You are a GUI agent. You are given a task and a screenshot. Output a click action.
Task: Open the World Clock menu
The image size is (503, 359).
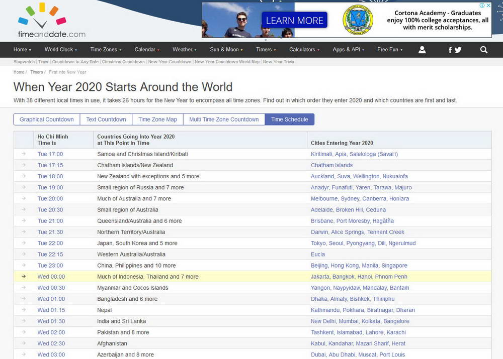[x=61, y=50]
